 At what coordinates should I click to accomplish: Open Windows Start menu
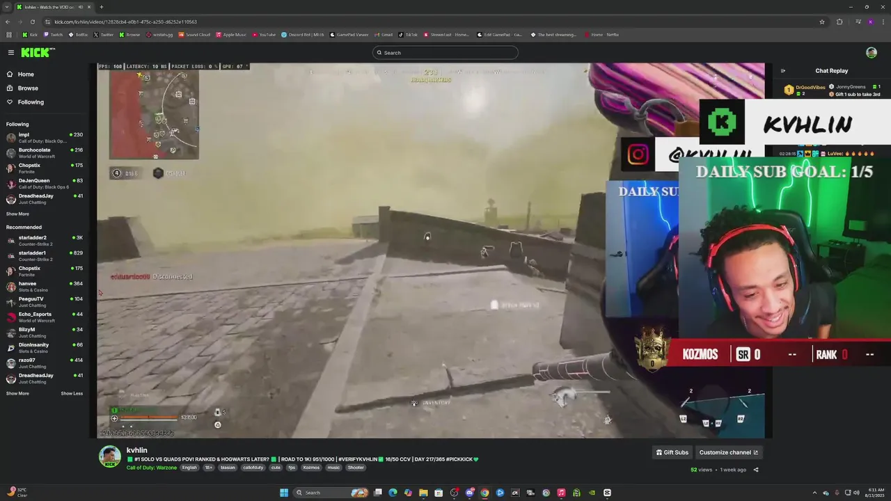pyautogui.click(x=284, y=493)
